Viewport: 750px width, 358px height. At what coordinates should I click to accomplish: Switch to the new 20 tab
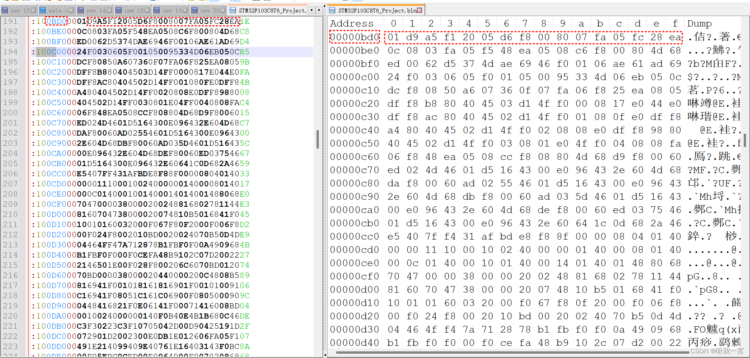tap(209, 10)
